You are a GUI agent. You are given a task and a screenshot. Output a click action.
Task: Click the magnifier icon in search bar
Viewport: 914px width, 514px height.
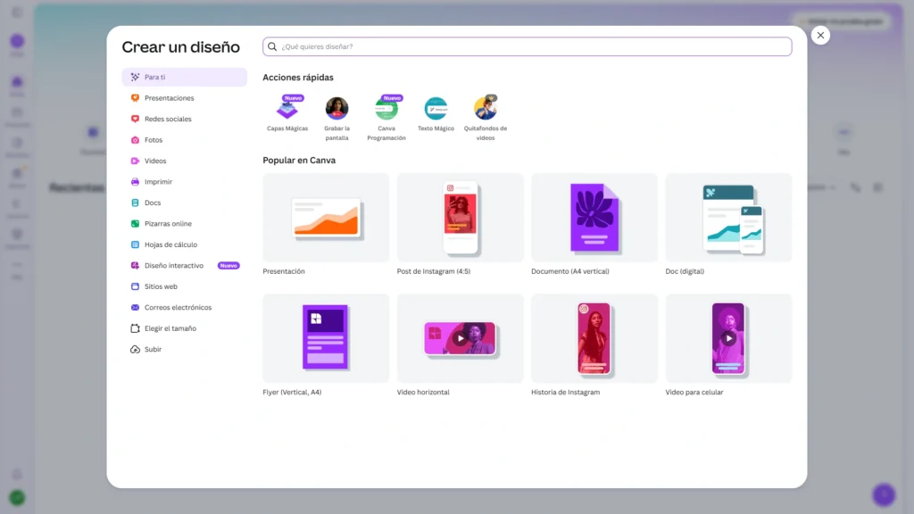(272, 46)
